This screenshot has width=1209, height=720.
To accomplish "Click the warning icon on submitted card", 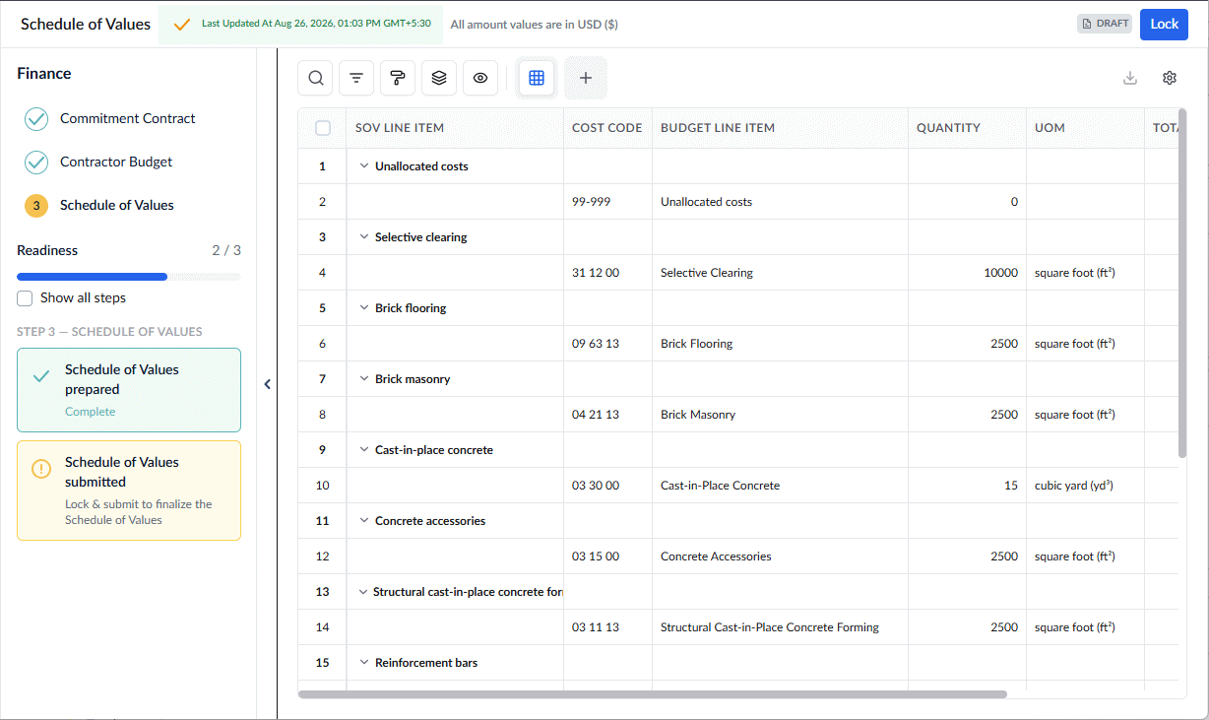I will point(41,469).
